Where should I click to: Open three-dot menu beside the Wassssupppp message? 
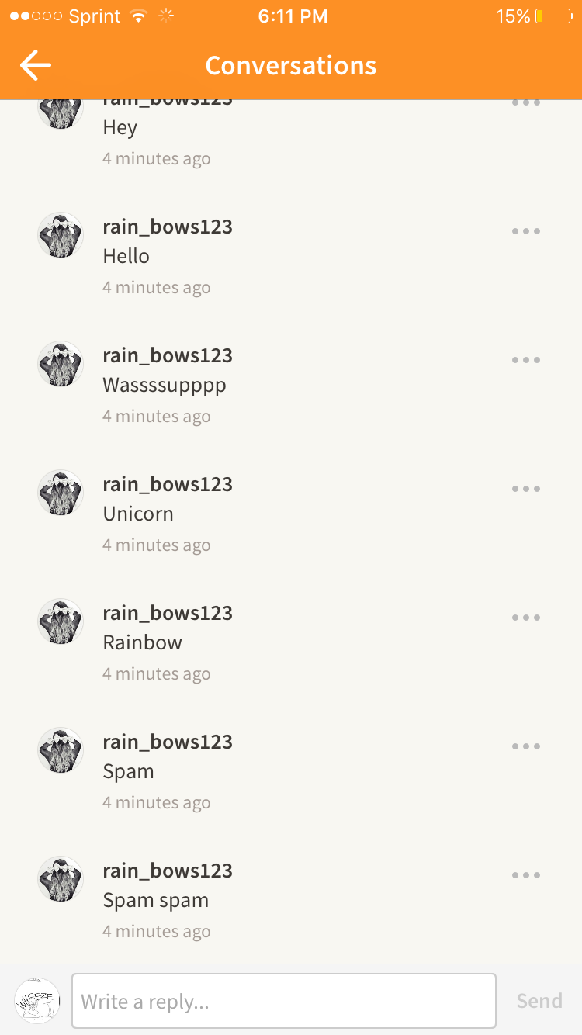click(525, 359)
